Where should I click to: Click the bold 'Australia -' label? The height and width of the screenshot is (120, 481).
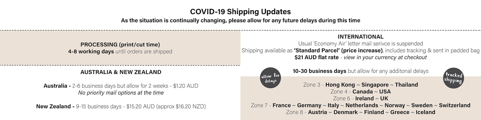[x=57, y=86]
